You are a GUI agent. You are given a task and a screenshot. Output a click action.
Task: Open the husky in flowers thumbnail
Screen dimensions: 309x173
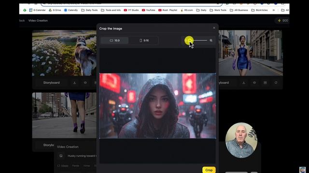[64, 53]
